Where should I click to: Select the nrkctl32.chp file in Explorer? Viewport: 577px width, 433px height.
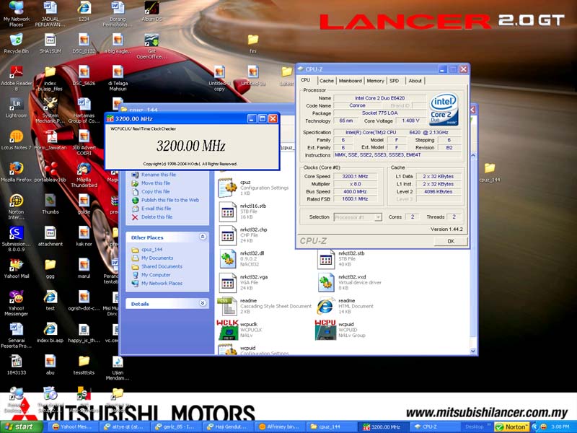243,235
